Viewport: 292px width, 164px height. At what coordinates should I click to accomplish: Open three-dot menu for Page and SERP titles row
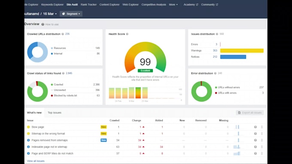pyautogui.click(x=262, y=154)
